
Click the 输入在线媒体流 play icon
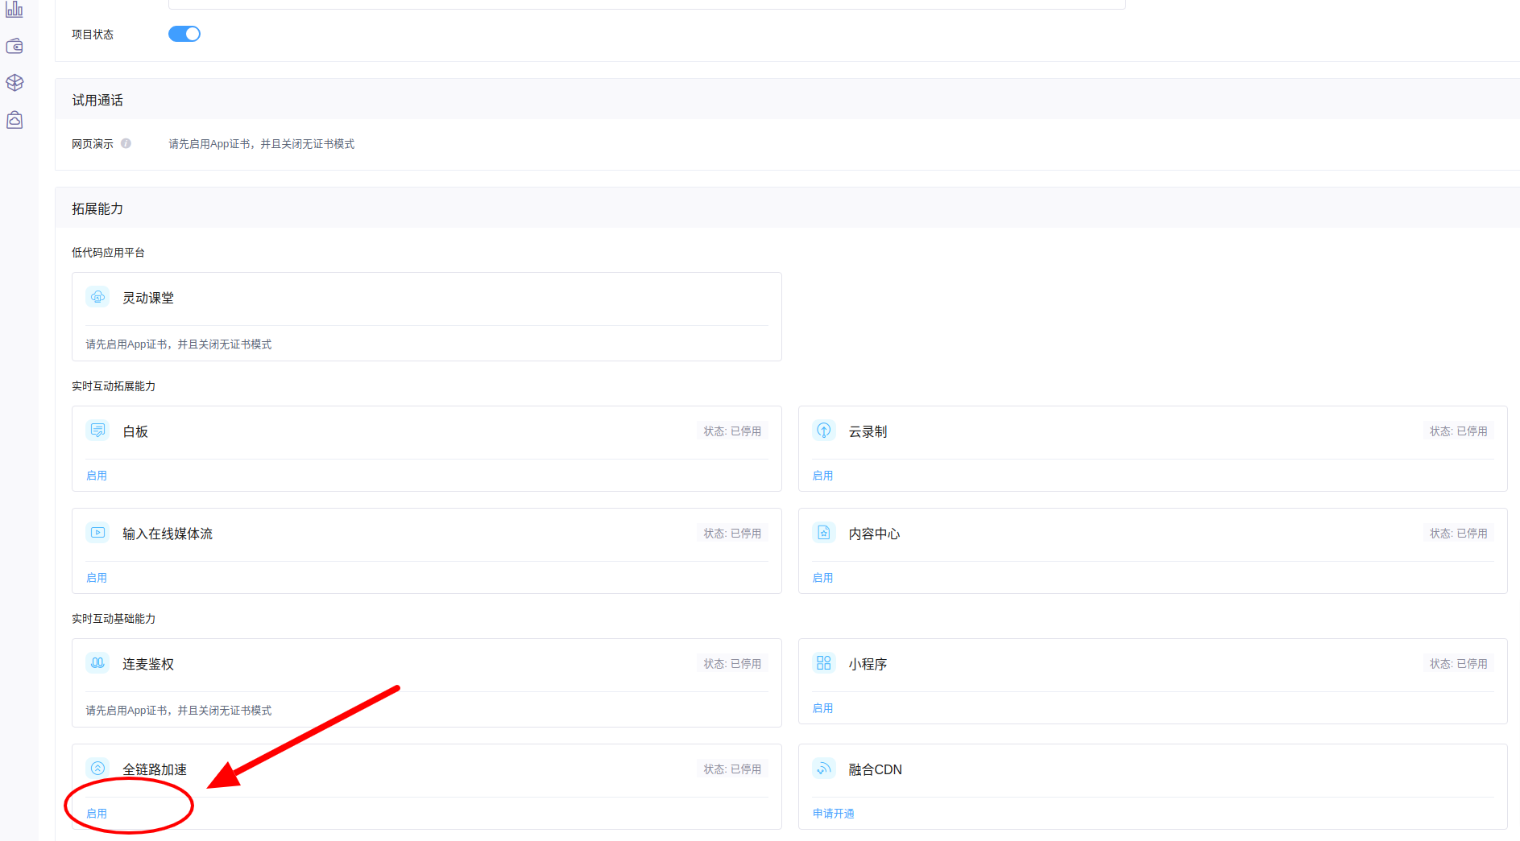(97, 533)
